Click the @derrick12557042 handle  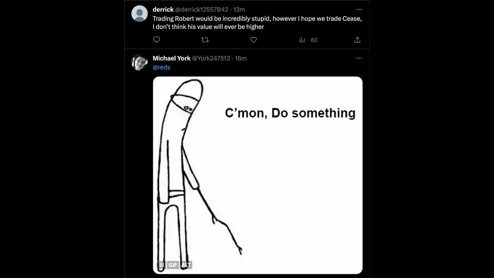202,9
